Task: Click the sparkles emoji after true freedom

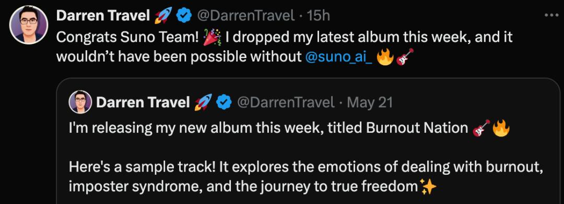Action: [428, 187]
